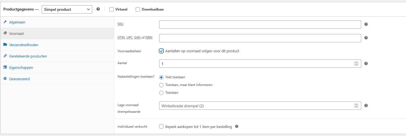The height and width of the screenshot is (136, 406).
Task: Click the wrench icon for Algemeen
Action: tap(5, 22)
